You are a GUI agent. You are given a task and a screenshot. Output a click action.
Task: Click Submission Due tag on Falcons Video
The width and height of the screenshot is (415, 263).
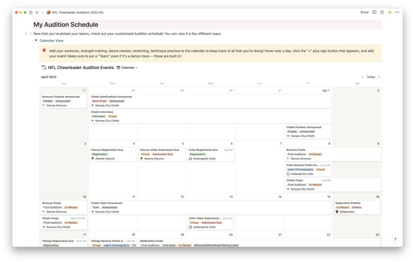coord(163,154)
